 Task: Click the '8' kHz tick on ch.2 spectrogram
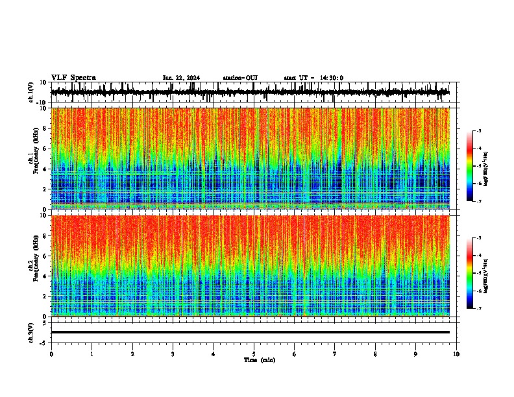click(x=45, y=236)
